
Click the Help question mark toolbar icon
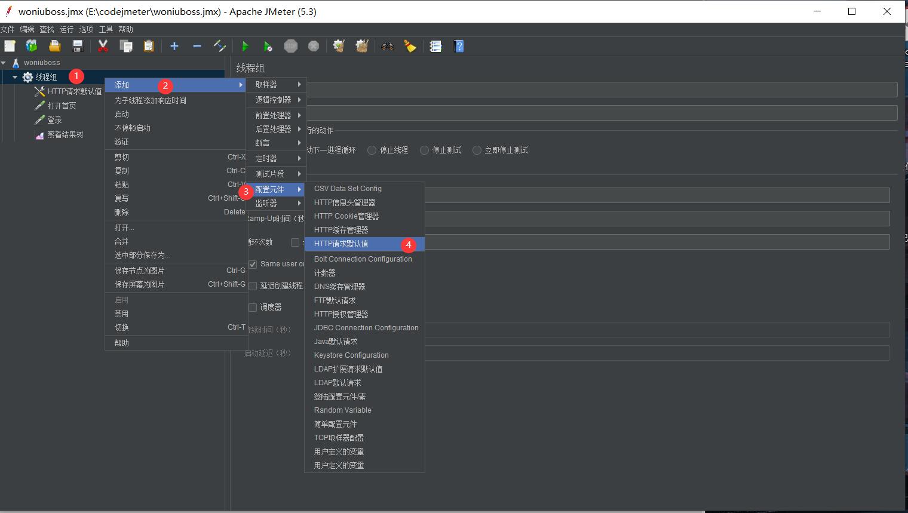click(459, 46)
